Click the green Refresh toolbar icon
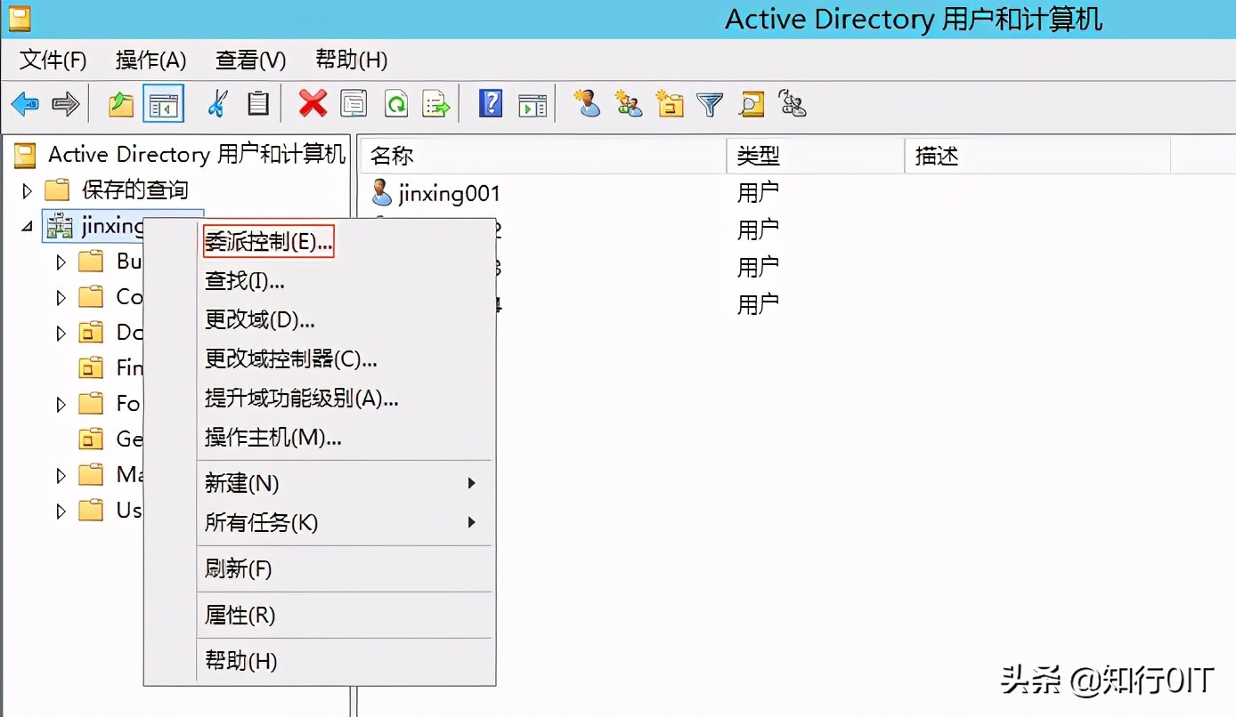This screenshot has height=717, width=1236. point(395,104)
